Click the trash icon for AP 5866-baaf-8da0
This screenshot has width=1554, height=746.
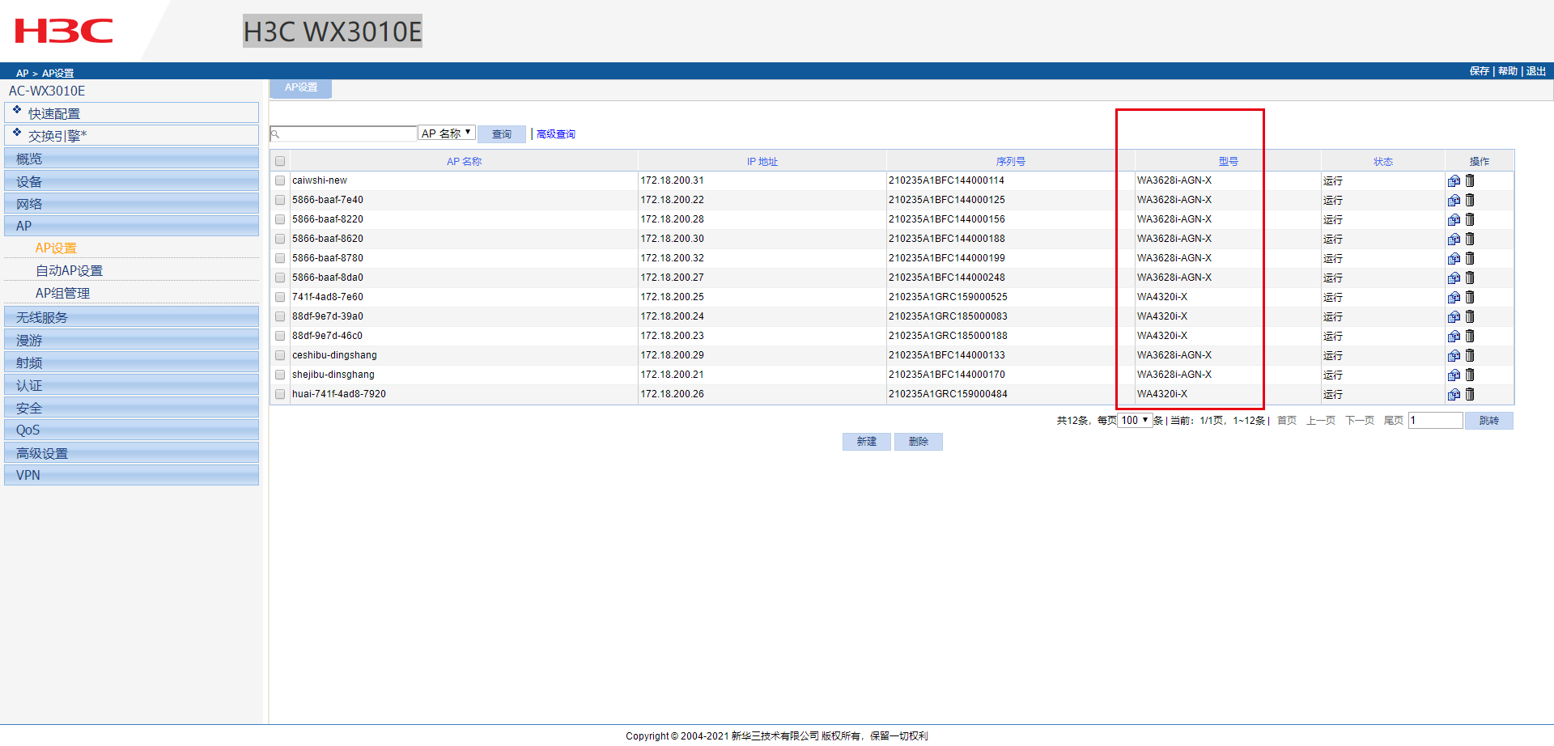(x=1470, y=278)
